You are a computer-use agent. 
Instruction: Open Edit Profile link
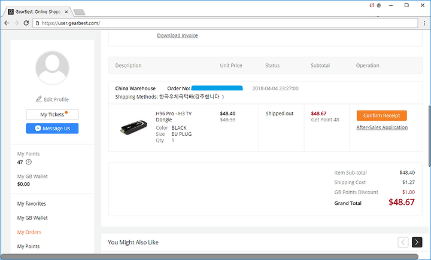click(52, 99)
